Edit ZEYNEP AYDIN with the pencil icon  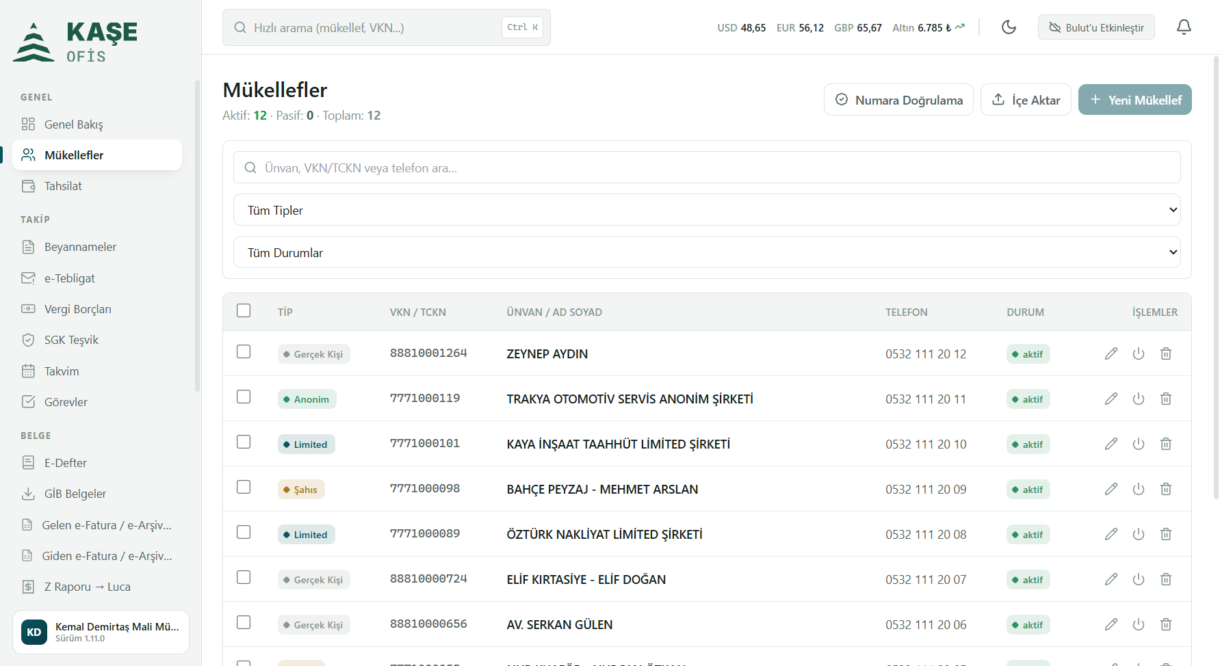pos(1111,354)
